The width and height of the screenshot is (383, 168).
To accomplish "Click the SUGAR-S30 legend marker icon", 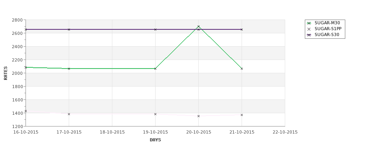I will (x=309, y=35).
